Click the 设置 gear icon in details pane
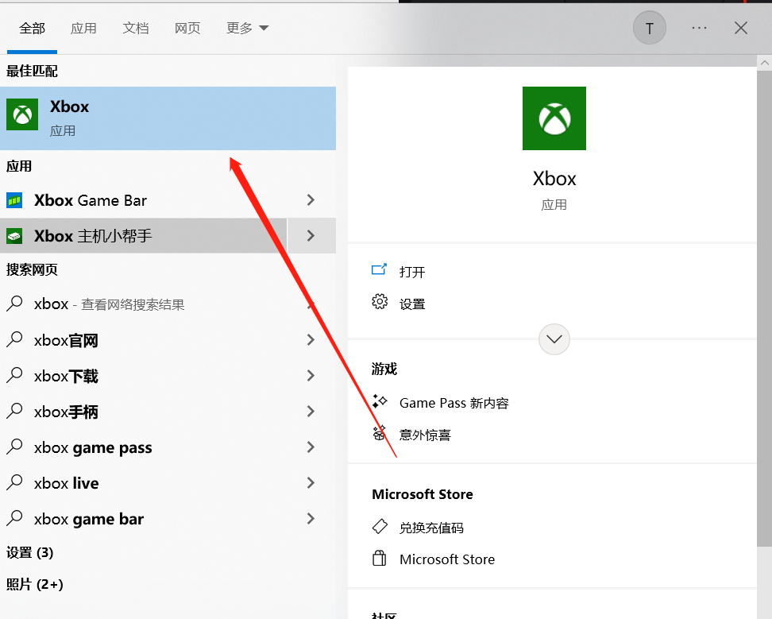 [x=380, y=301]
